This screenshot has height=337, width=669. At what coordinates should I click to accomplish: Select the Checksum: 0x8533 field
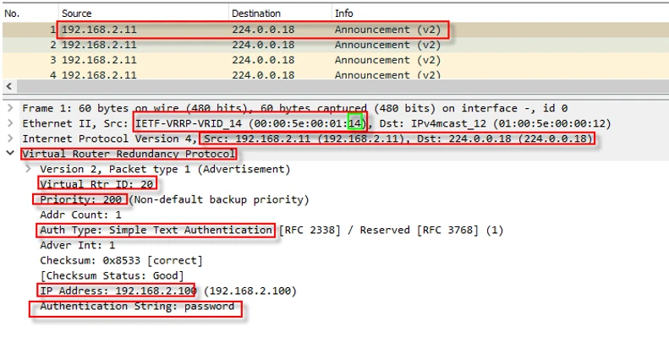click(121, 260)
